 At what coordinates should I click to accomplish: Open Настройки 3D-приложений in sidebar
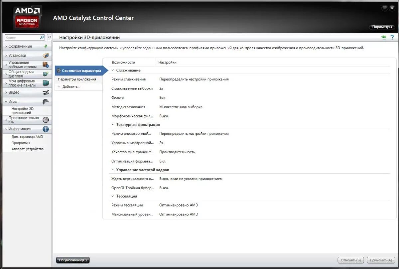click(x=23, y=111)
